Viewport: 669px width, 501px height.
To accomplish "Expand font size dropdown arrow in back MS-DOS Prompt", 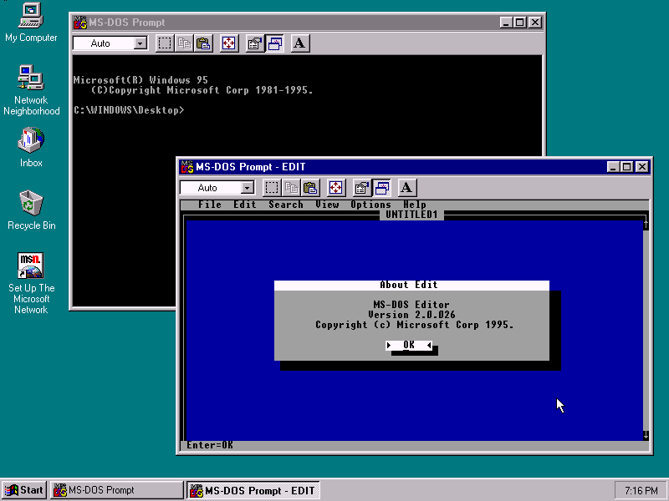I will 140,43.
